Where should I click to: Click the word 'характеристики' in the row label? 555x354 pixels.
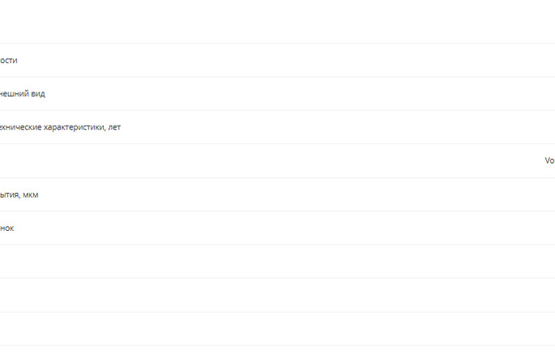[75, 127]
